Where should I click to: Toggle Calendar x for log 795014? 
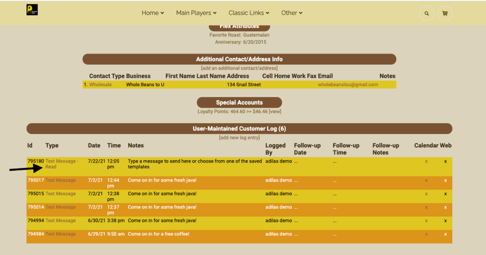[x=426, y=207]
